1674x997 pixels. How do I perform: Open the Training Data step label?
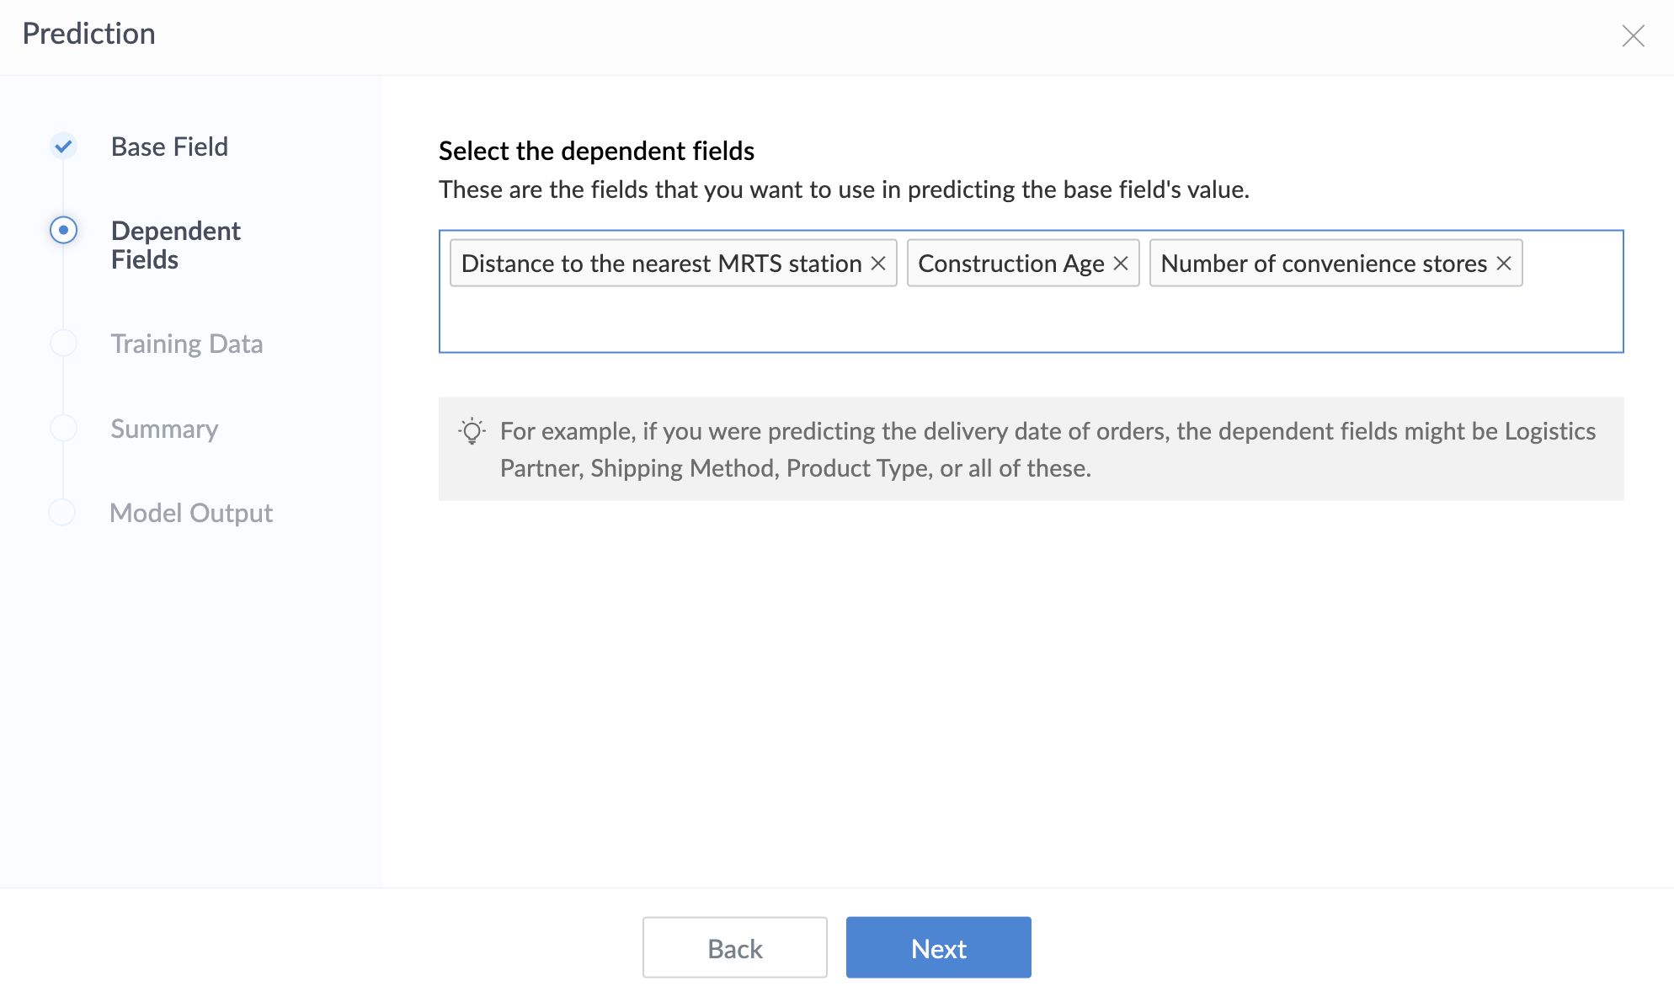tap(187, 344)
